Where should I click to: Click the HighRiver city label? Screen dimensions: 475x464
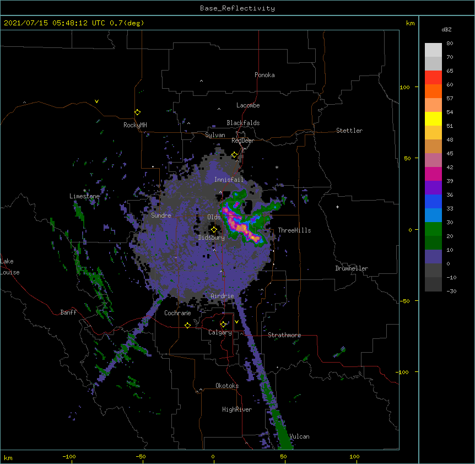tap(237, 409)
